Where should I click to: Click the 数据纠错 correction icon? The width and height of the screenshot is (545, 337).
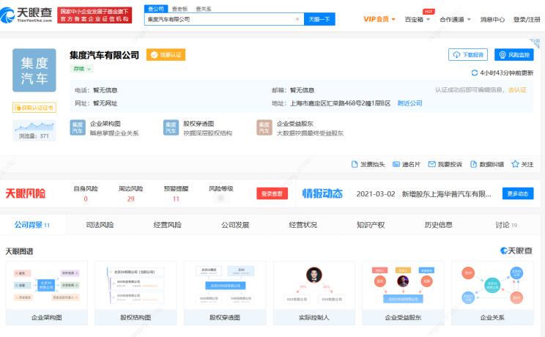[x=474, y=164]
